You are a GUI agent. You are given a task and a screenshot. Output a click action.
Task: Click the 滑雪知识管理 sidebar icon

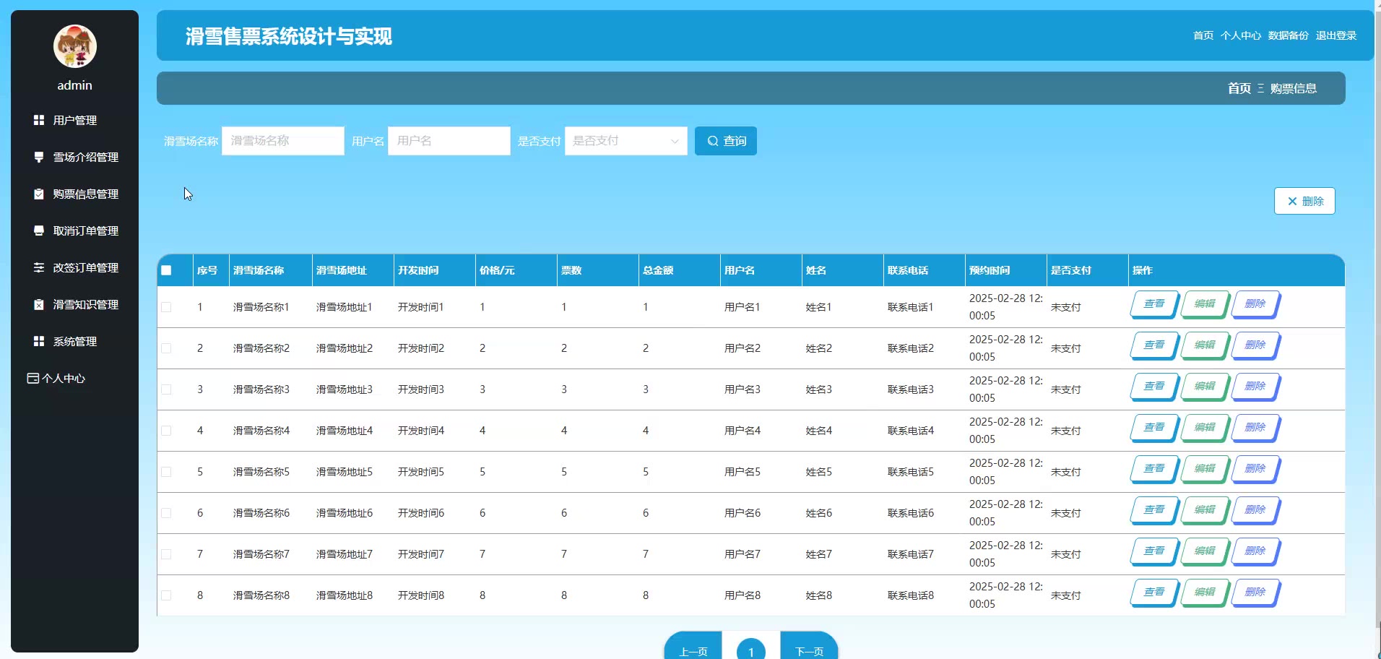point(39,304)
